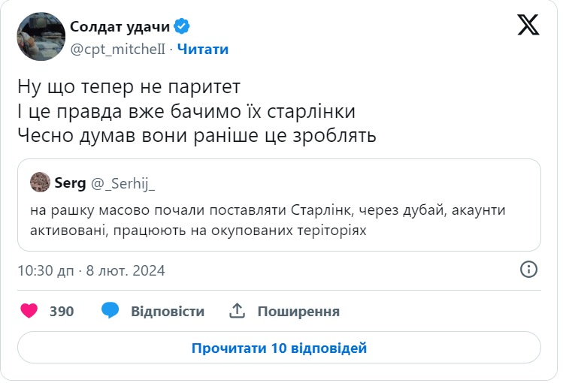
Task: Open the info circle icon
Action: pos(528,270)
